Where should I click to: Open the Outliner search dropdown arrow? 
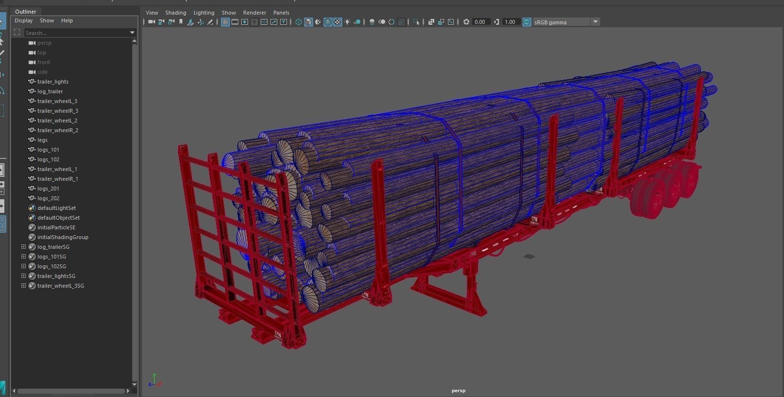[x=132, y=33]
